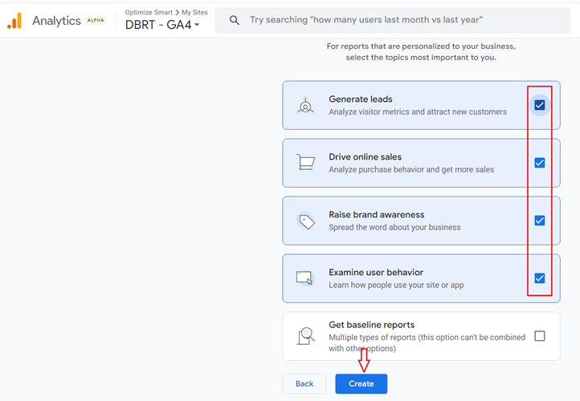Click the Get baseline reports magnifier icon
Screen dimensions: 580x401
305,336
